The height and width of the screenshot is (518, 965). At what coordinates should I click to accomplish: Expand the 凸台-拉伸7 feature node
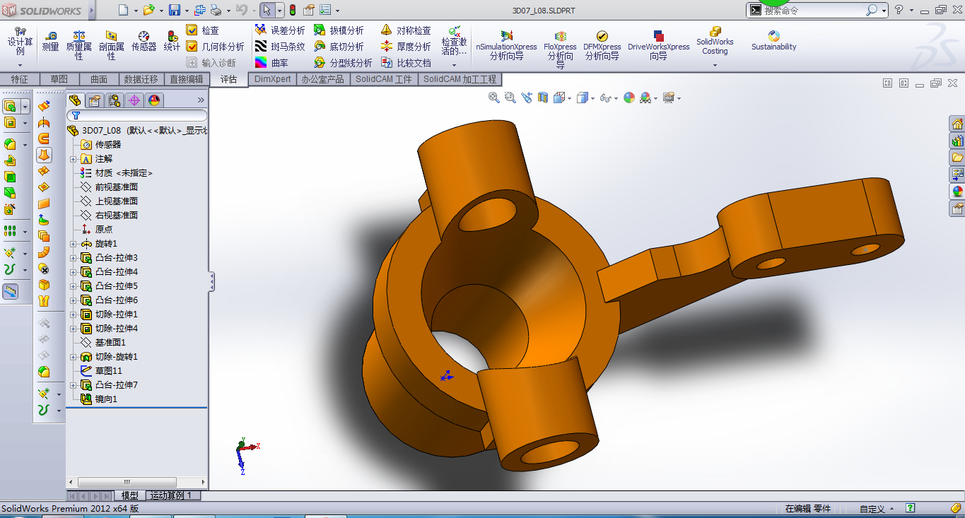point(73,385)
